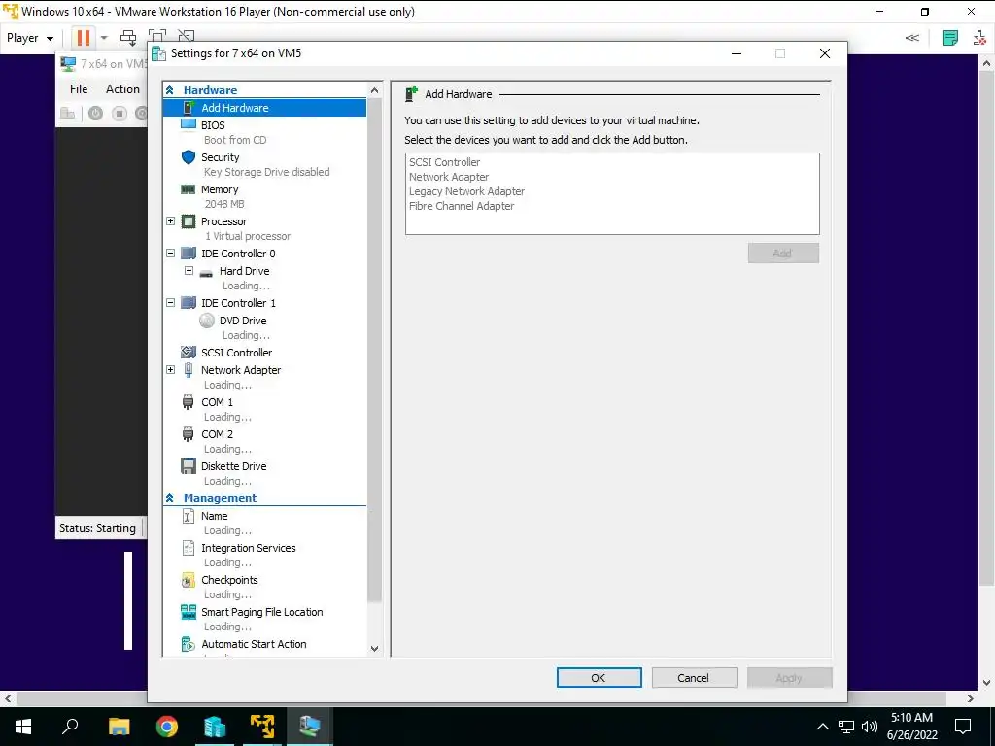Click the Processor icon

pos(189,221)
